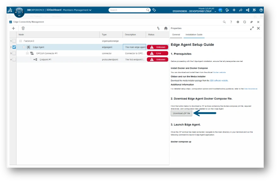
Task: Open the DSSANDBOX platform dropdown
Action: pos(194,11)
